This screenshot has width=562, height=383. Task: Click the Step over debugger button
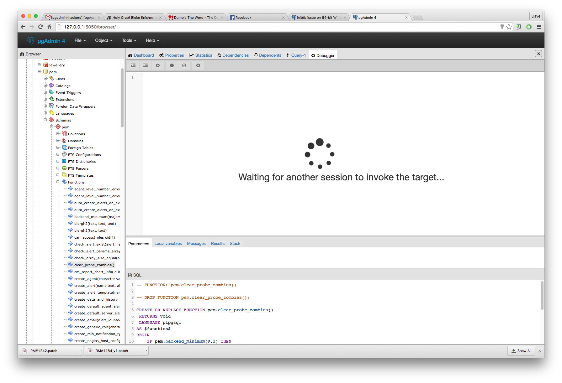pos(146,65)
